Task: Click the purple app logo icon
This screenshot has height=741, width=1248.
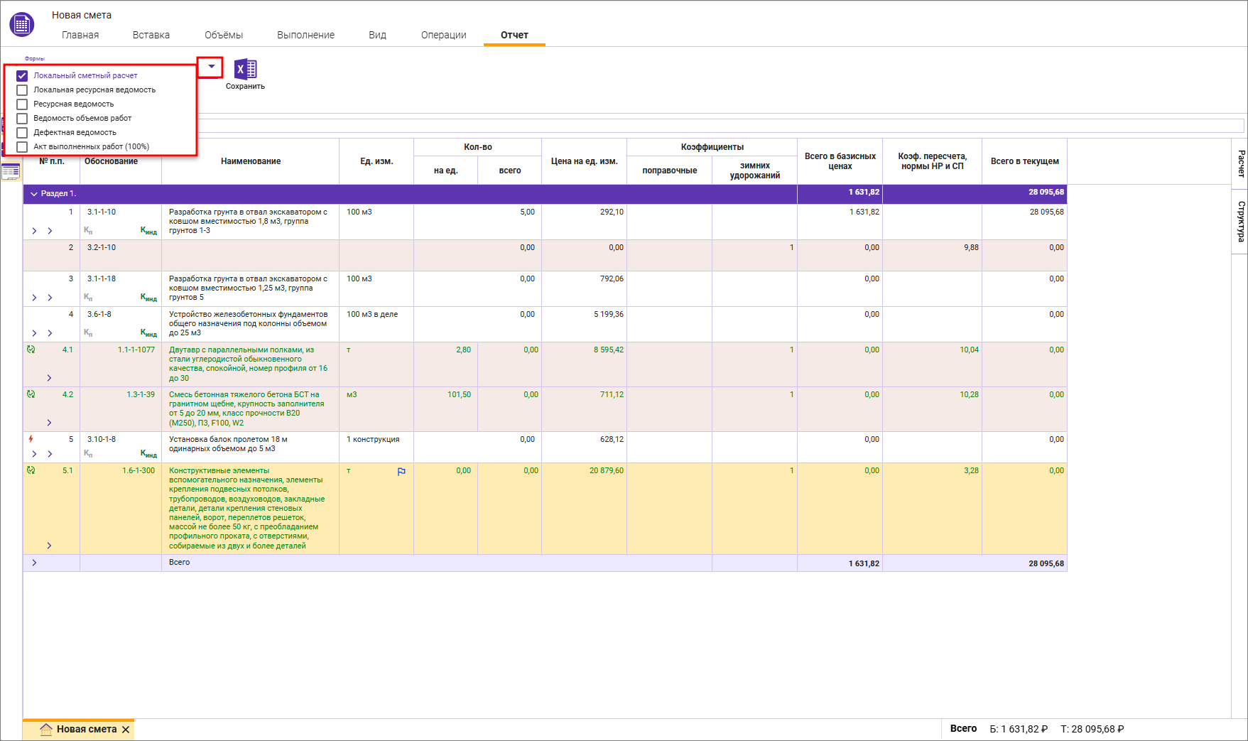Action: (21, 25)
